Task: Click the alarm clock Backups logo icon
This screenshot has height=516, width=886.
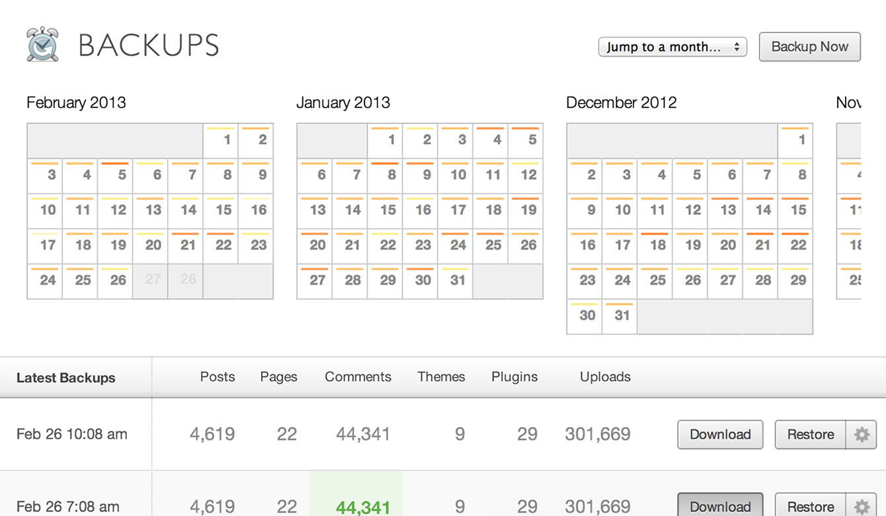Action: (x=43, y=45)
